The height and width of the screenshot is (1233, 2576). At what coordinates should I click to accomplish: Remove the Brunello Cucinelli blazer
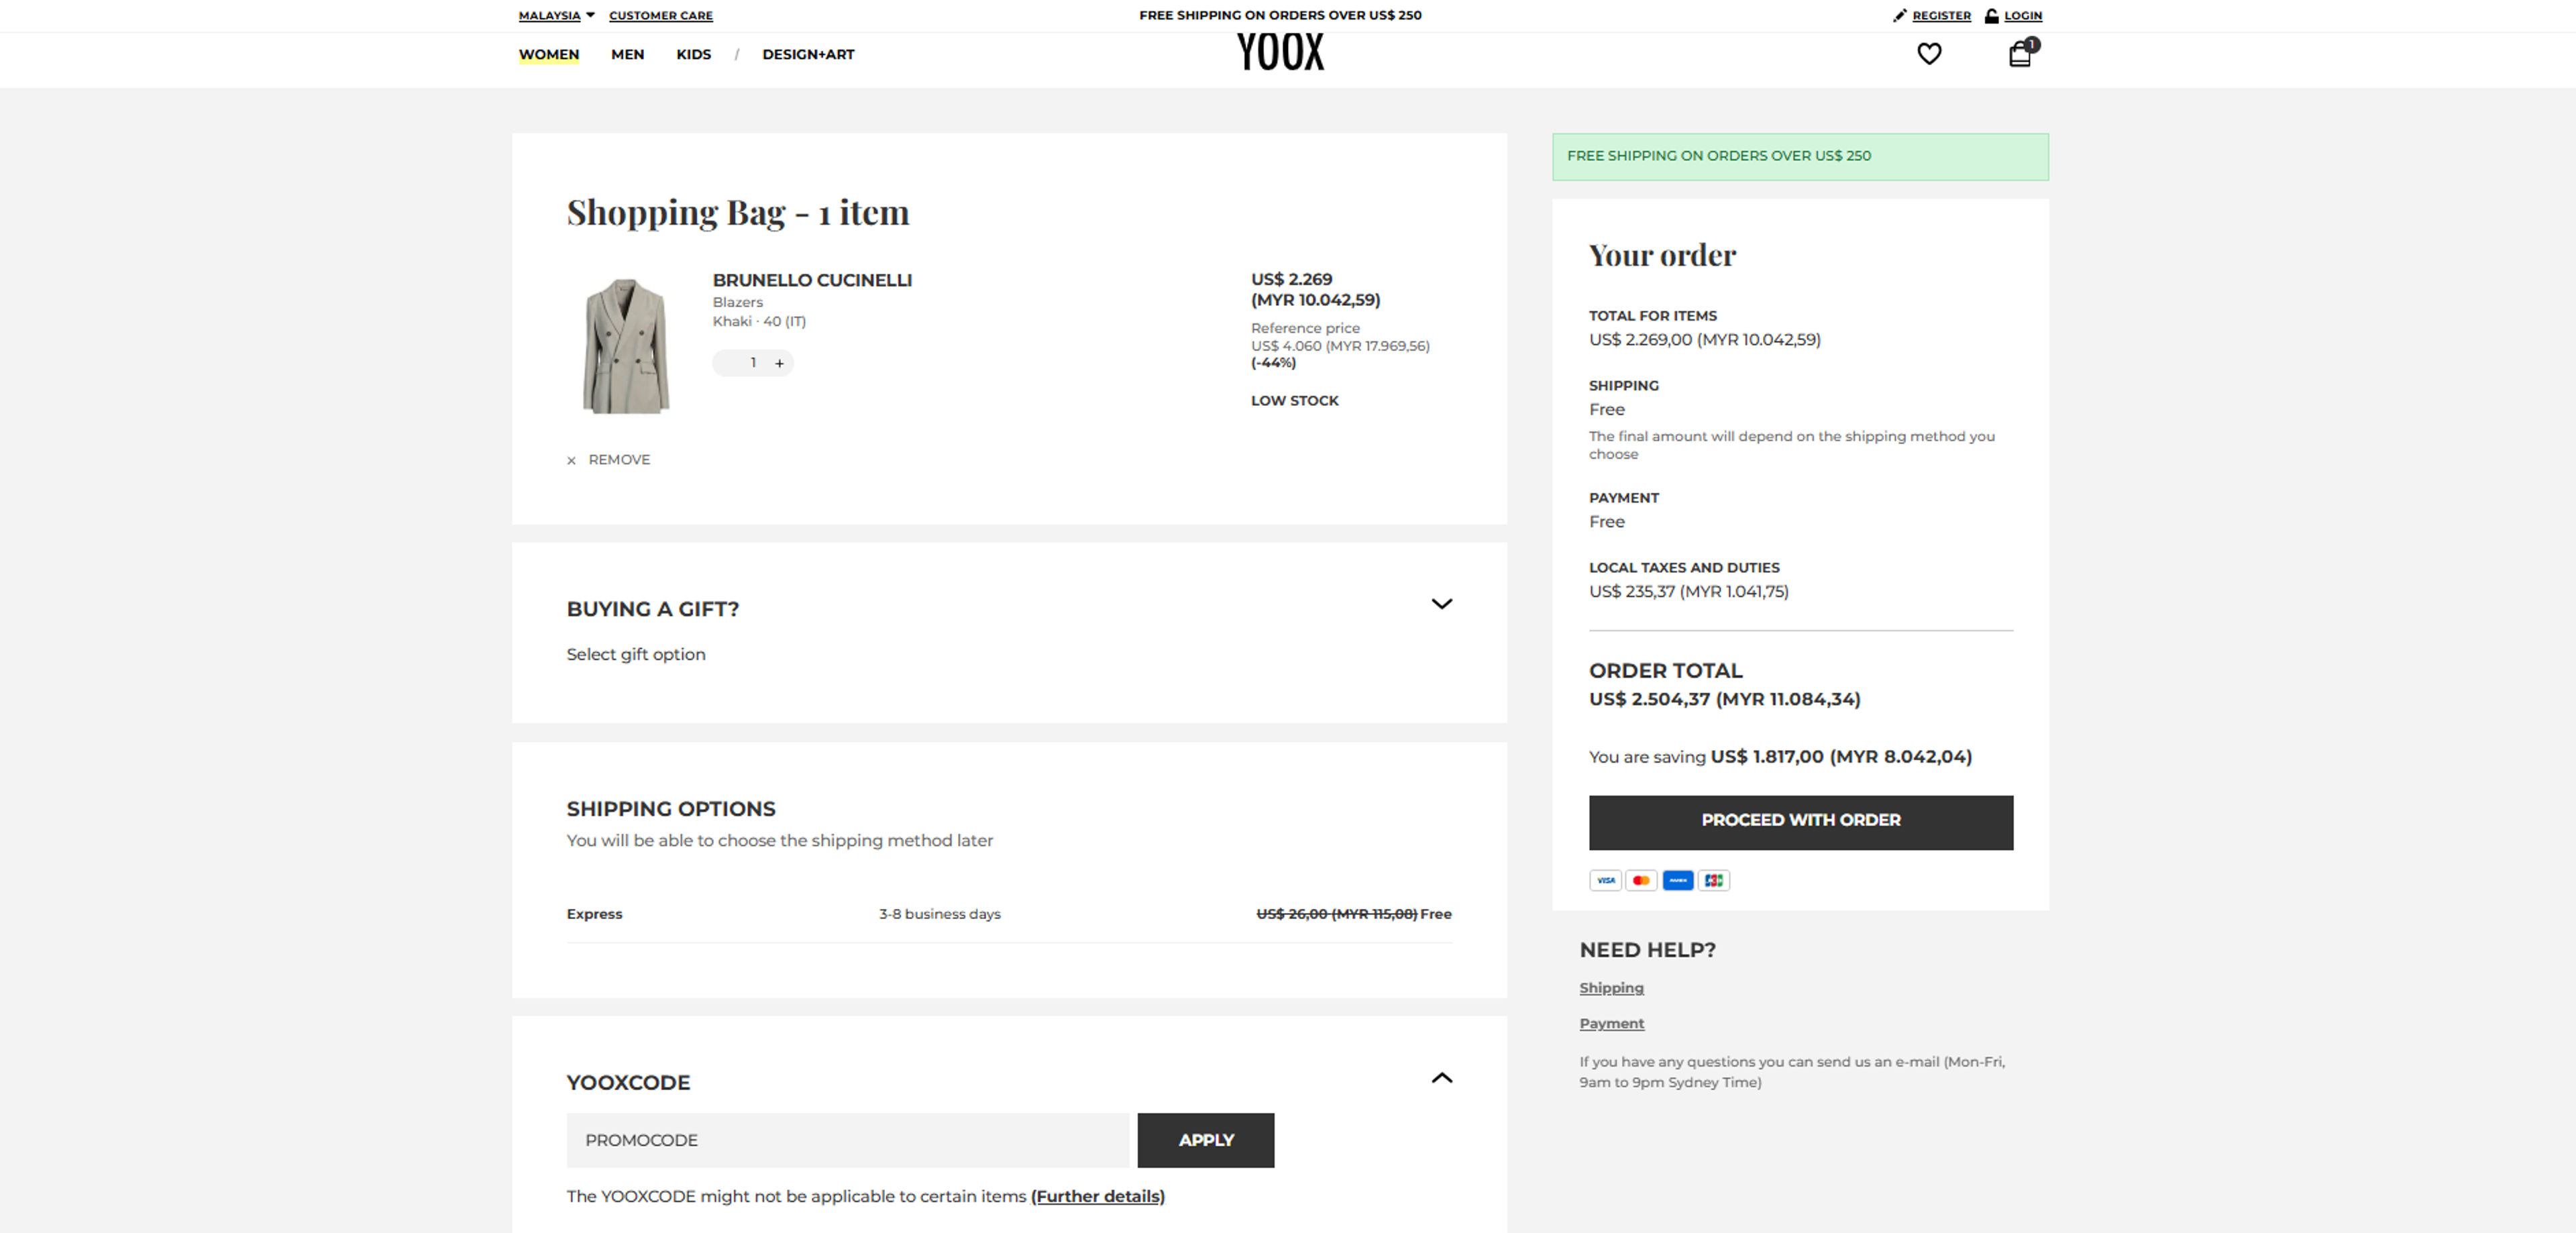click(609, 460)
